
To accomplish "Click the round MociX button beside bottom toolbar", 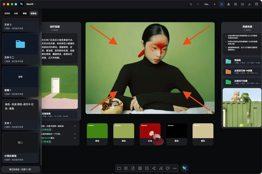I will coord(185,168).
